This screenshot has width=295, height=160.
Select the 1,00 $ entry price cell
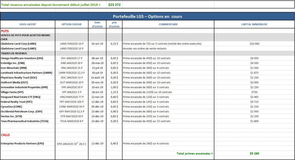pos(114,87)
